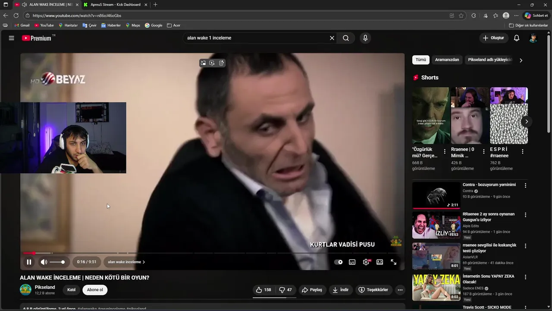Dislike the video (47 dislikes)
The height and width of the screenshot is (311, 552).
coord(286,290)
